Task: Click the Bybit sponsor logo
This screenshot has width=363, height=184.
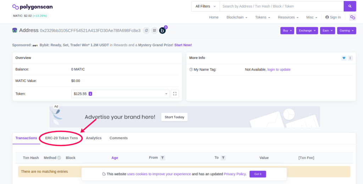Action: [x=35, y=45]
